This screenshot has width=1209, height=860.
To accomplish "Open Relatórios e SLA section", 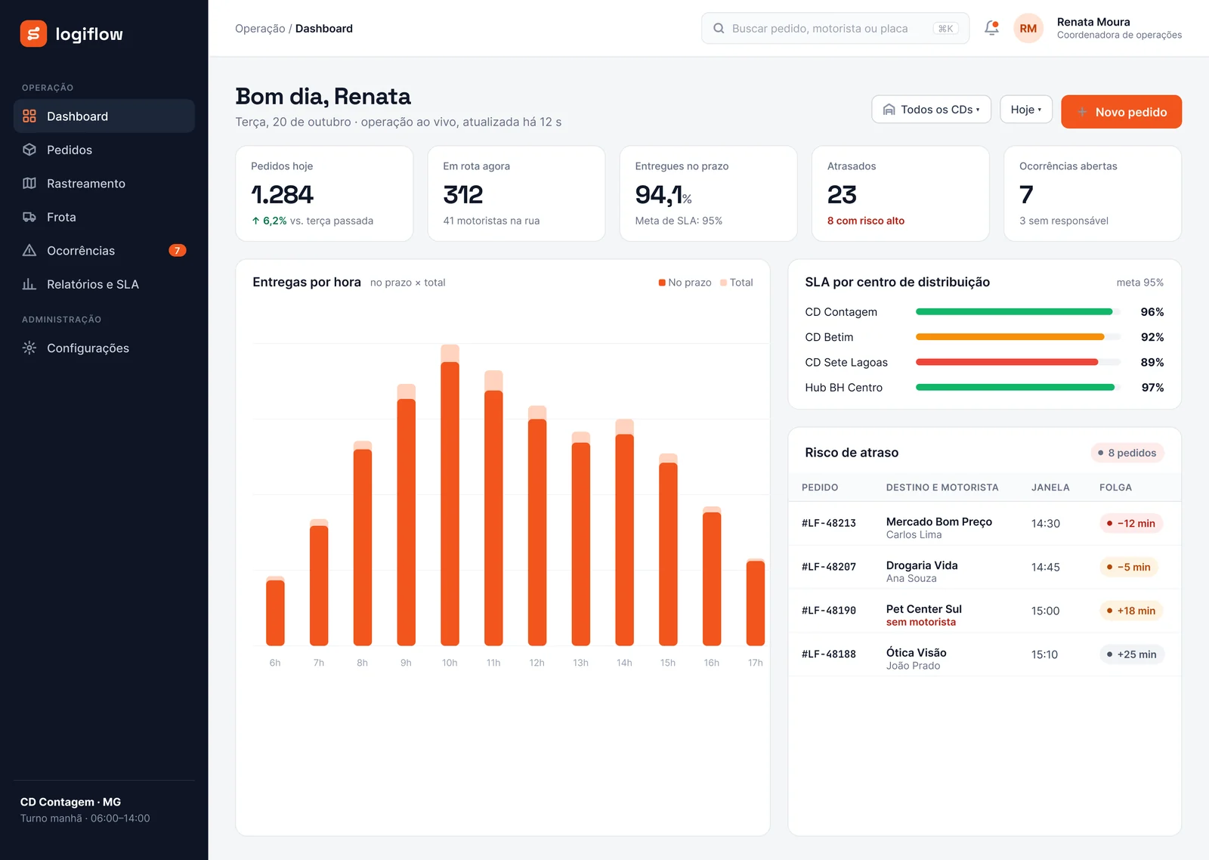I will tap(104, 284).
